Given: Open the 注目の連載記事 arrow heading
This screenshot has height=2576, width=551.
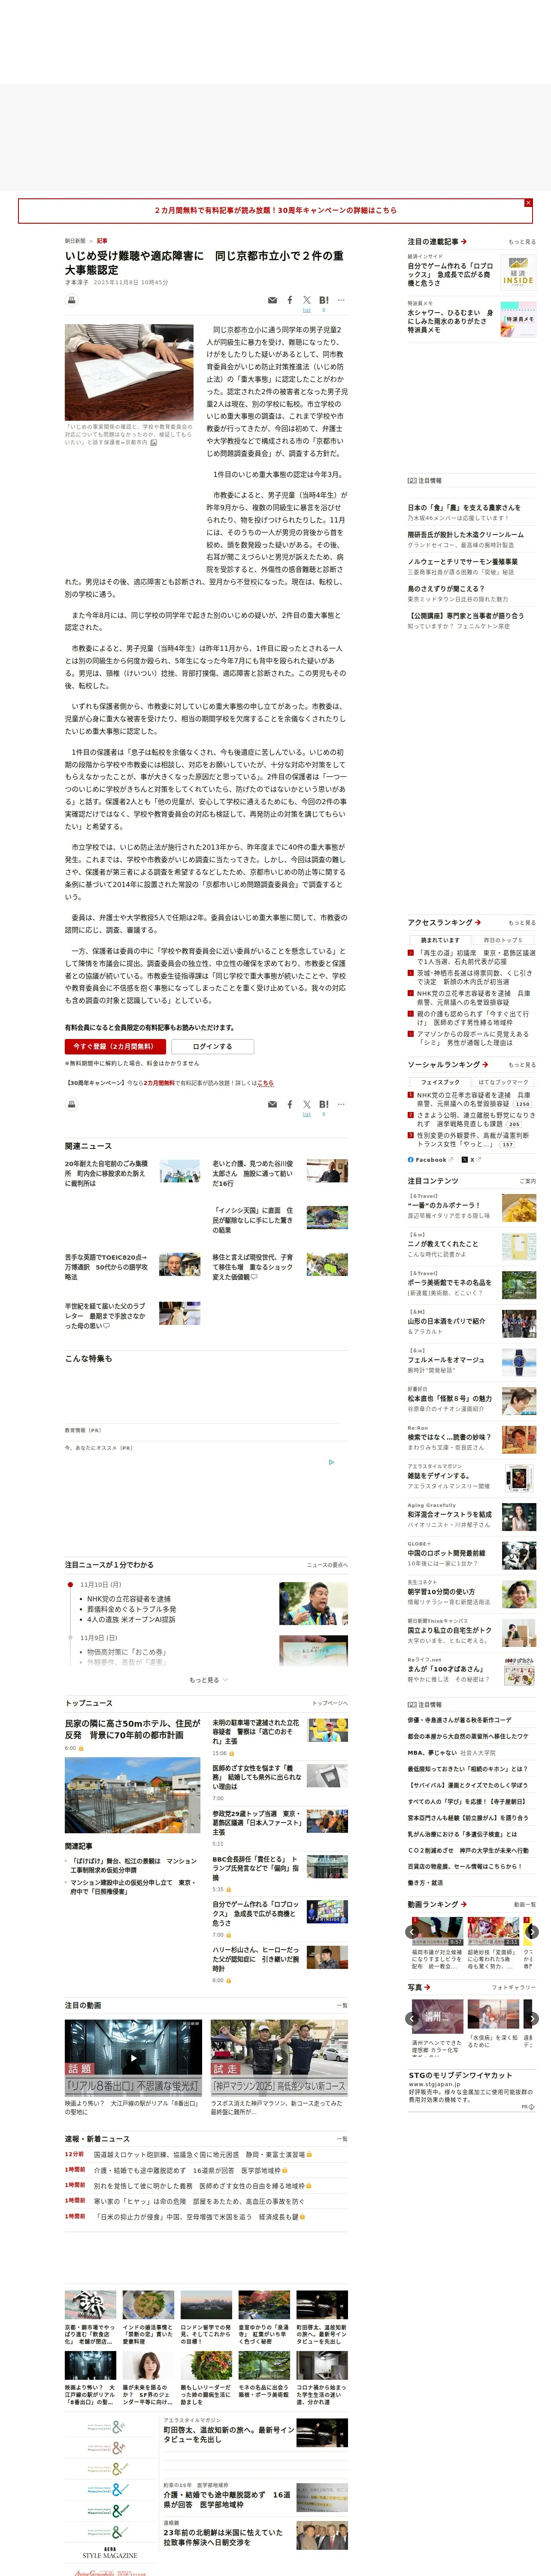Looking at the screenshot, I should (x=437, y=242).
